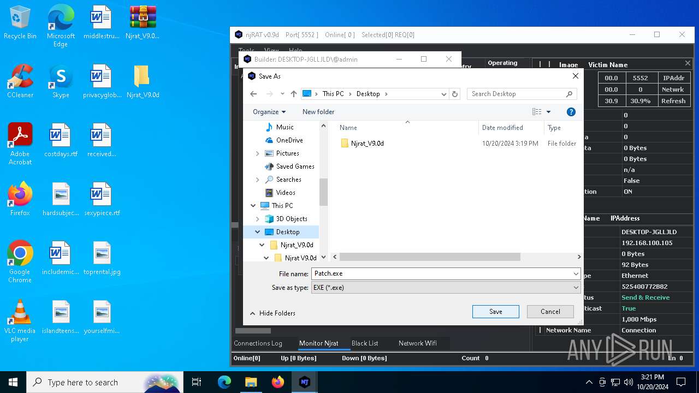
Task: Open the File name combo box dropdown
Action: (x=576, y=273)
